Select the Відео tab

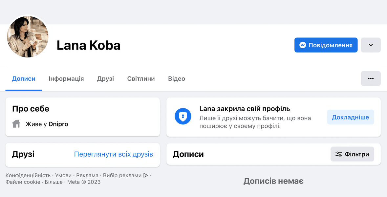(176, 79)
